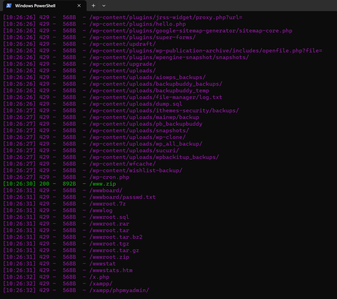Viewport: 337px width, 299px height.
Task: Click the /wwwboard/passwd.txt path
Action: 123,197
